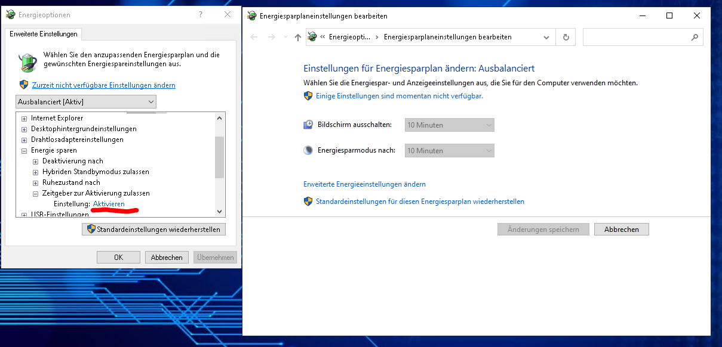Select the Erweiterte Einstellungen tab
722x347 pixels.
[x=44, y=34]
